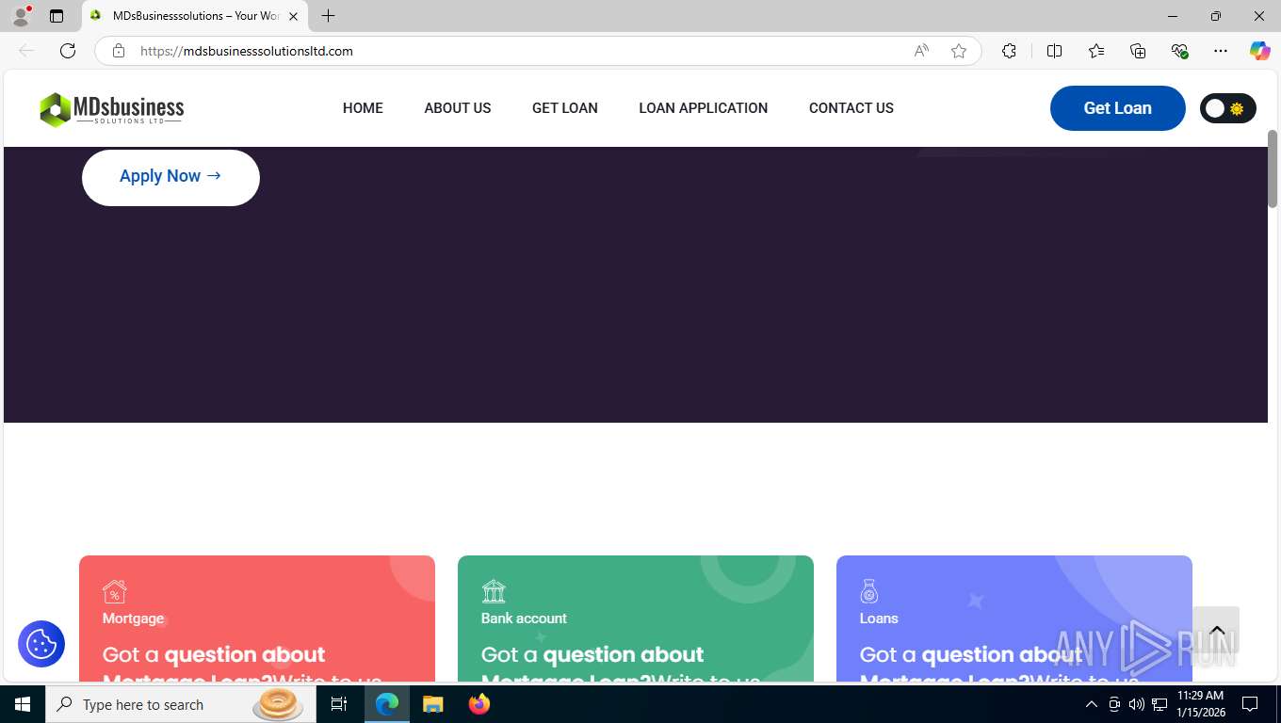Add this page to favorites star
This screenshot has width=1281, height=723.
[959, 51]
